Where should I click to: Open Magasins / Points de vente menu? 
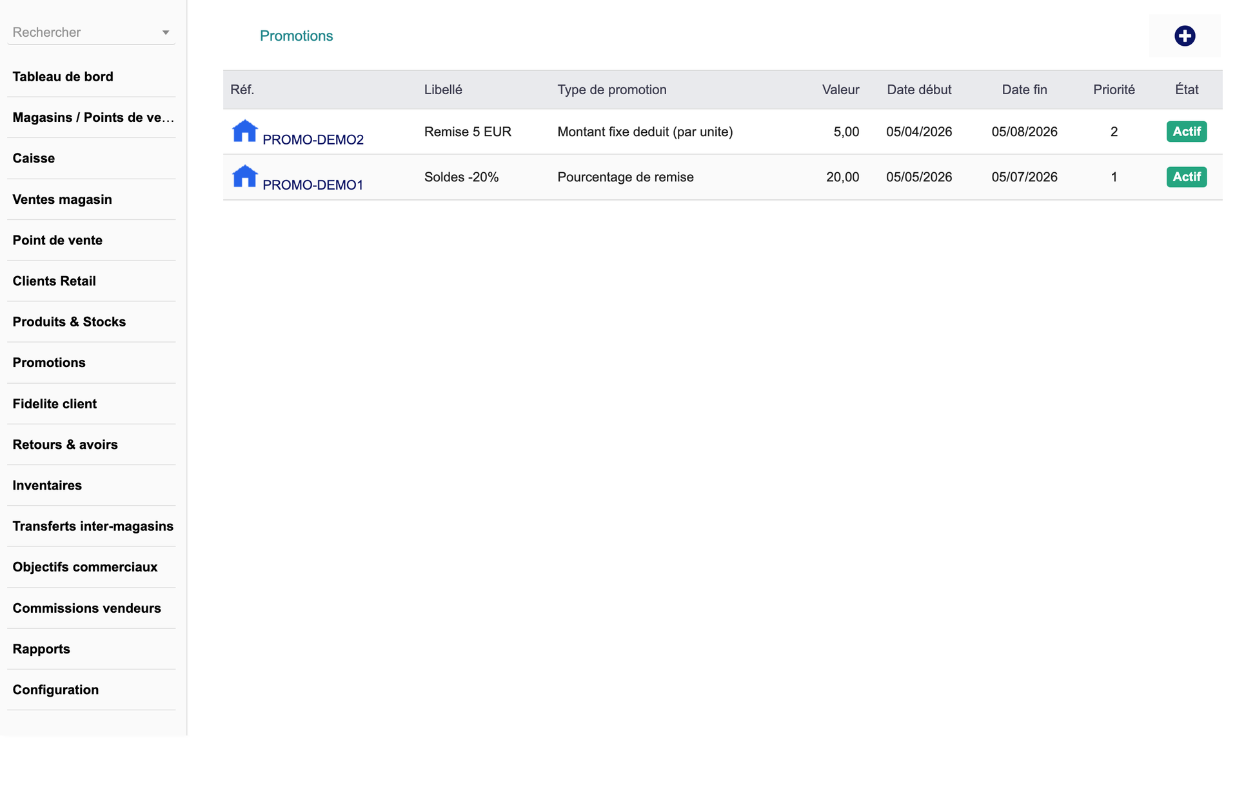tap(93, 117)
